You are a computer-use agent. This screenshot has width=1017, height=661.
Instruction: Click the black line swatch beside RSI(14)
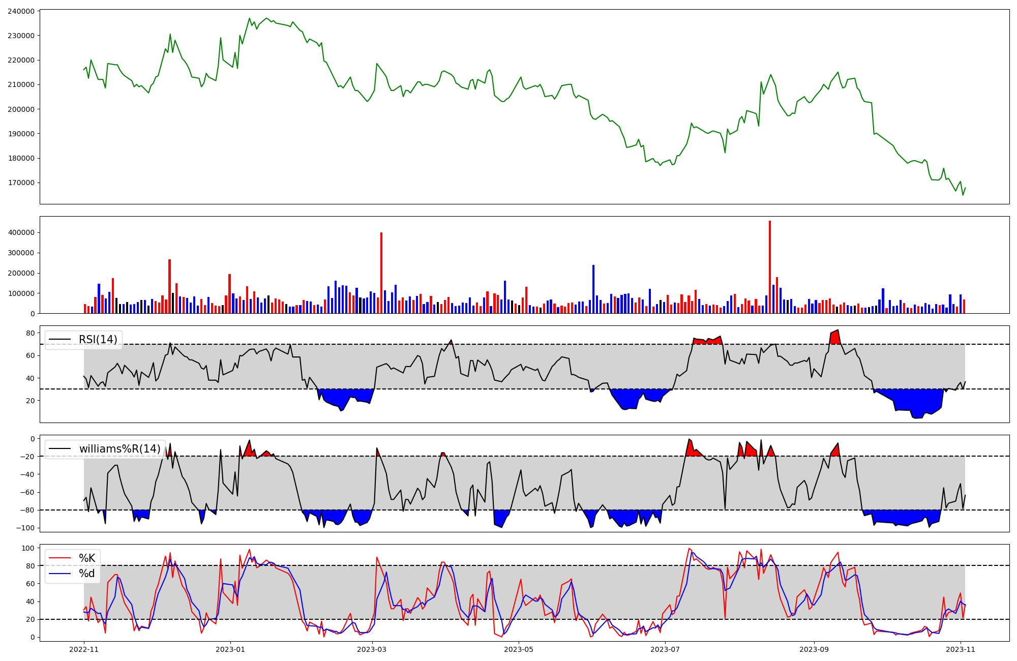59,340
